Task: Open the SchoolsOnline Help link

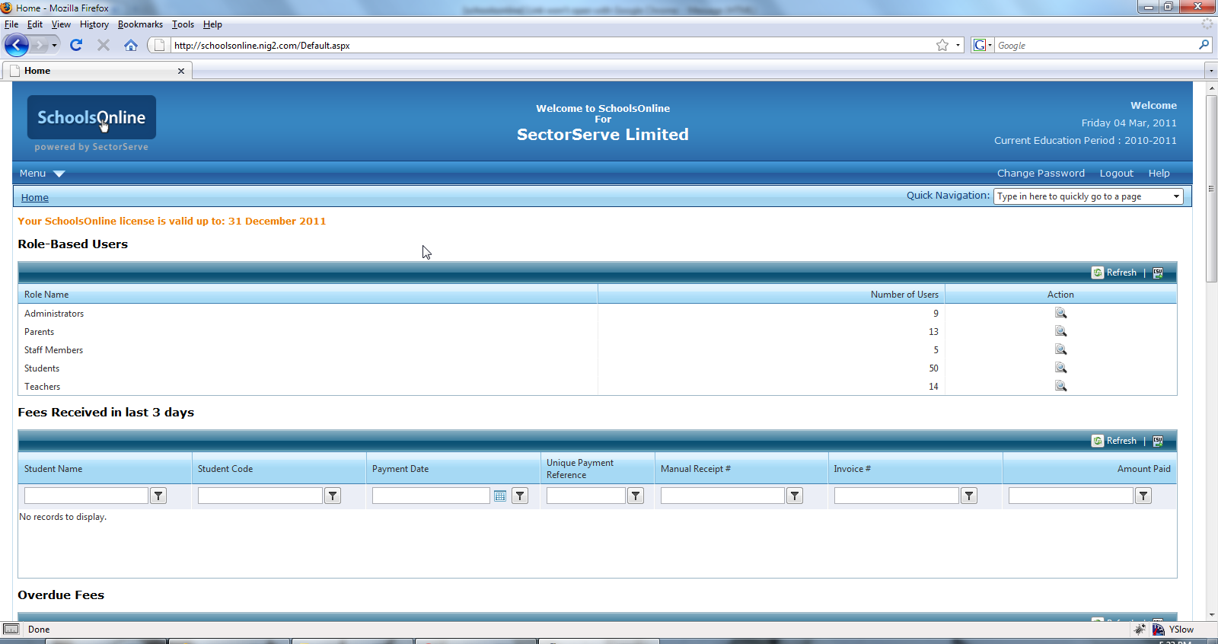Action: click(1159, 174)
